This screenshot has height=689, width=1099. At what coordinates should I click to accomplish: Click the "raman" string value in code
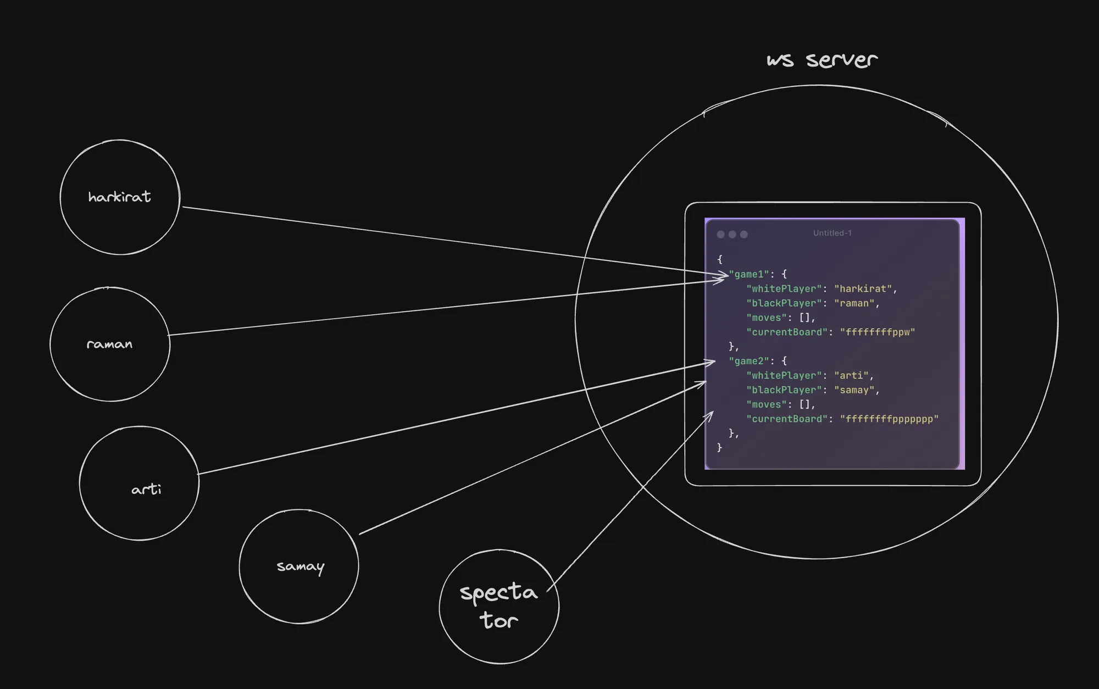854,303
